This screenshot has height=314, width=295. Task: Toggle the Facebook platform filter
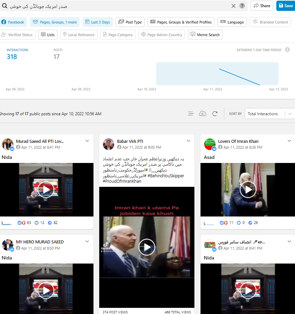13,22
